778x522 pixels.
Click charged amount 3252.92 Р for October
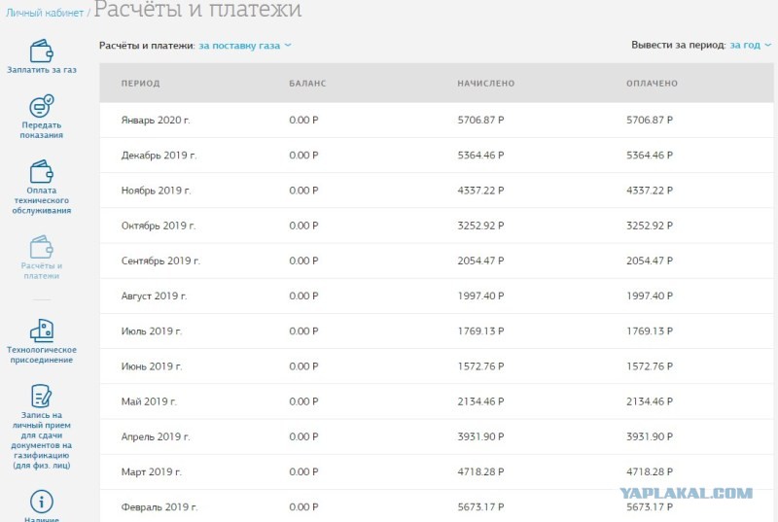pos(480,226)
